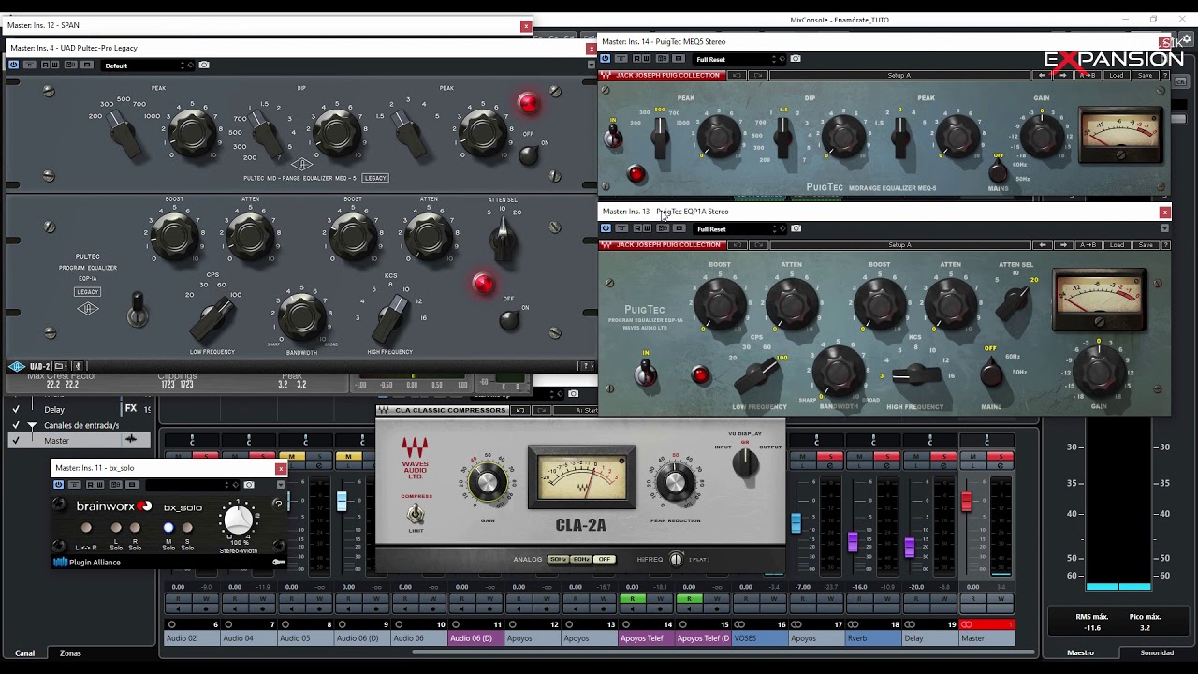Click the edit e button on Master channel
Viewport: 1198px width, 674px height.
(1001, 466)
